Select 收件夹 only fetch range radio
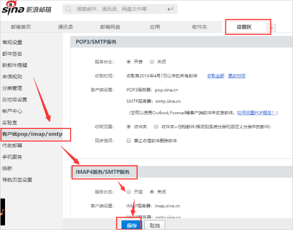293x230 pixels. (x=129, y=126)
